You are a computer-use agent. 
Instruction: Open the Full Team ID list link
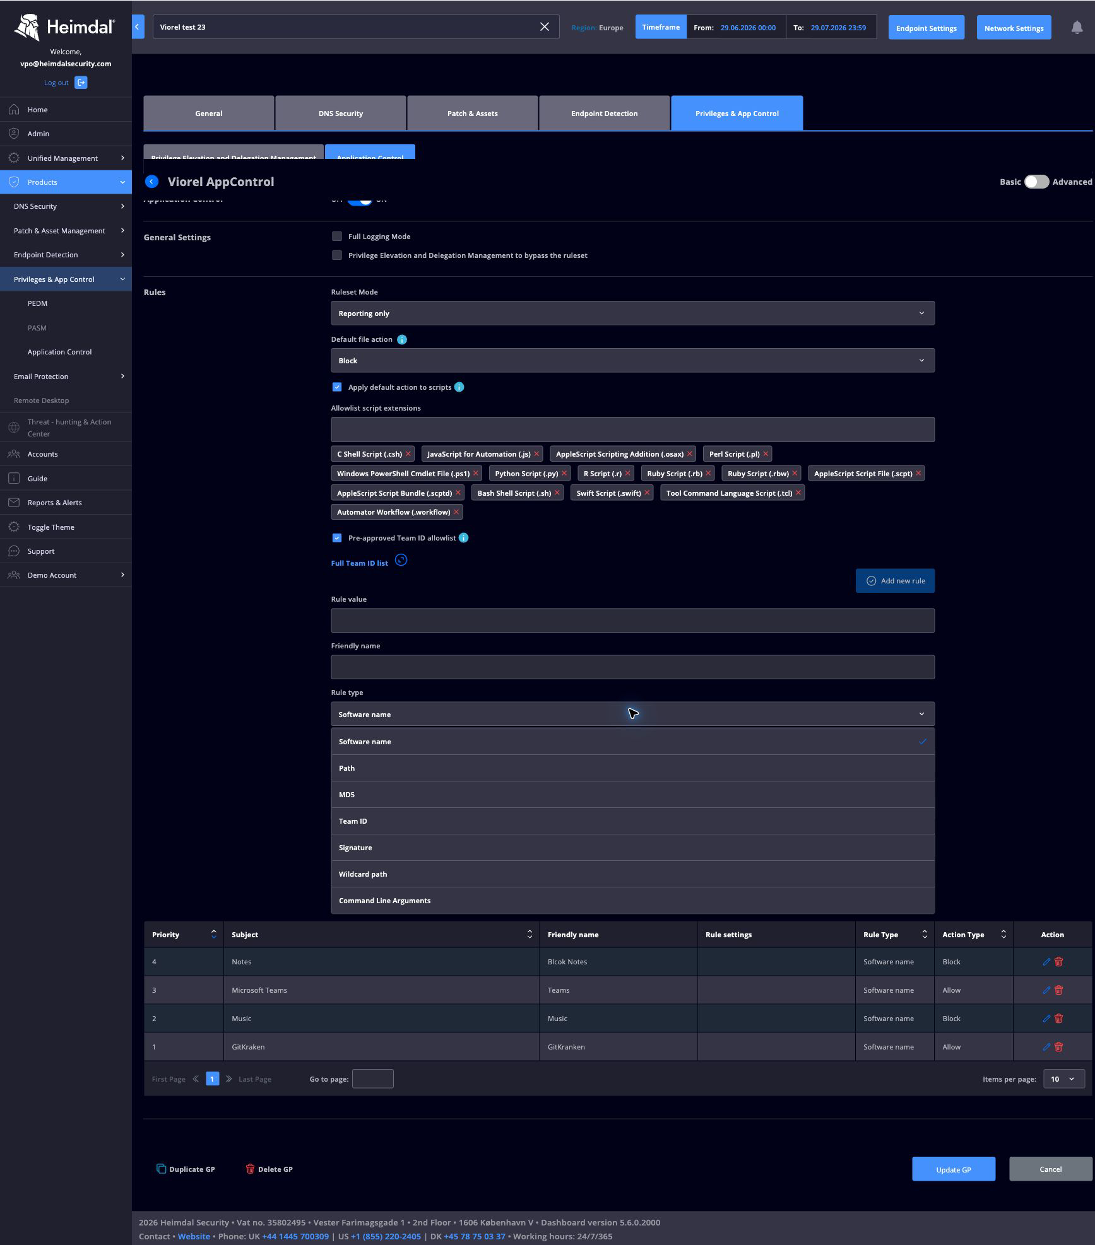pyautogui.click(x=359, y=563)
